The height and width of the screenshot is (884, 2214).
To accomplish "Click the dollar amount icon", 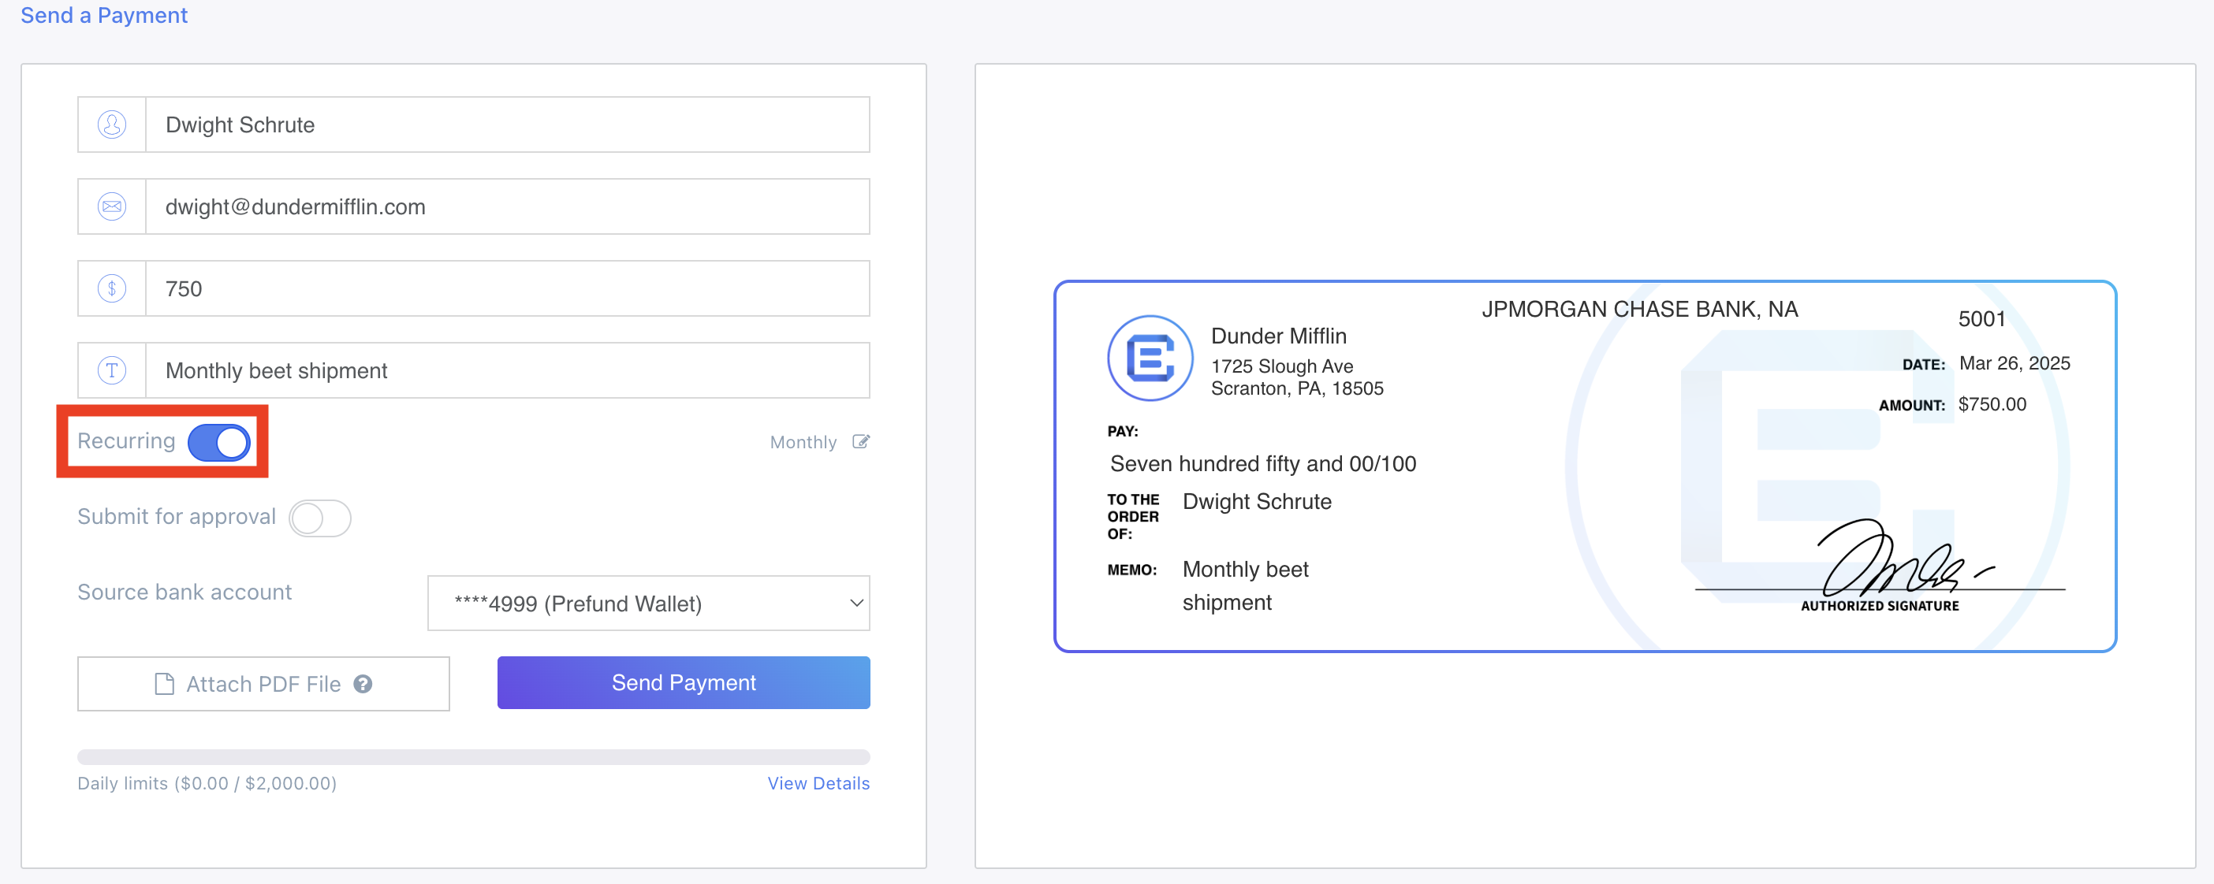I will point(112,288).
